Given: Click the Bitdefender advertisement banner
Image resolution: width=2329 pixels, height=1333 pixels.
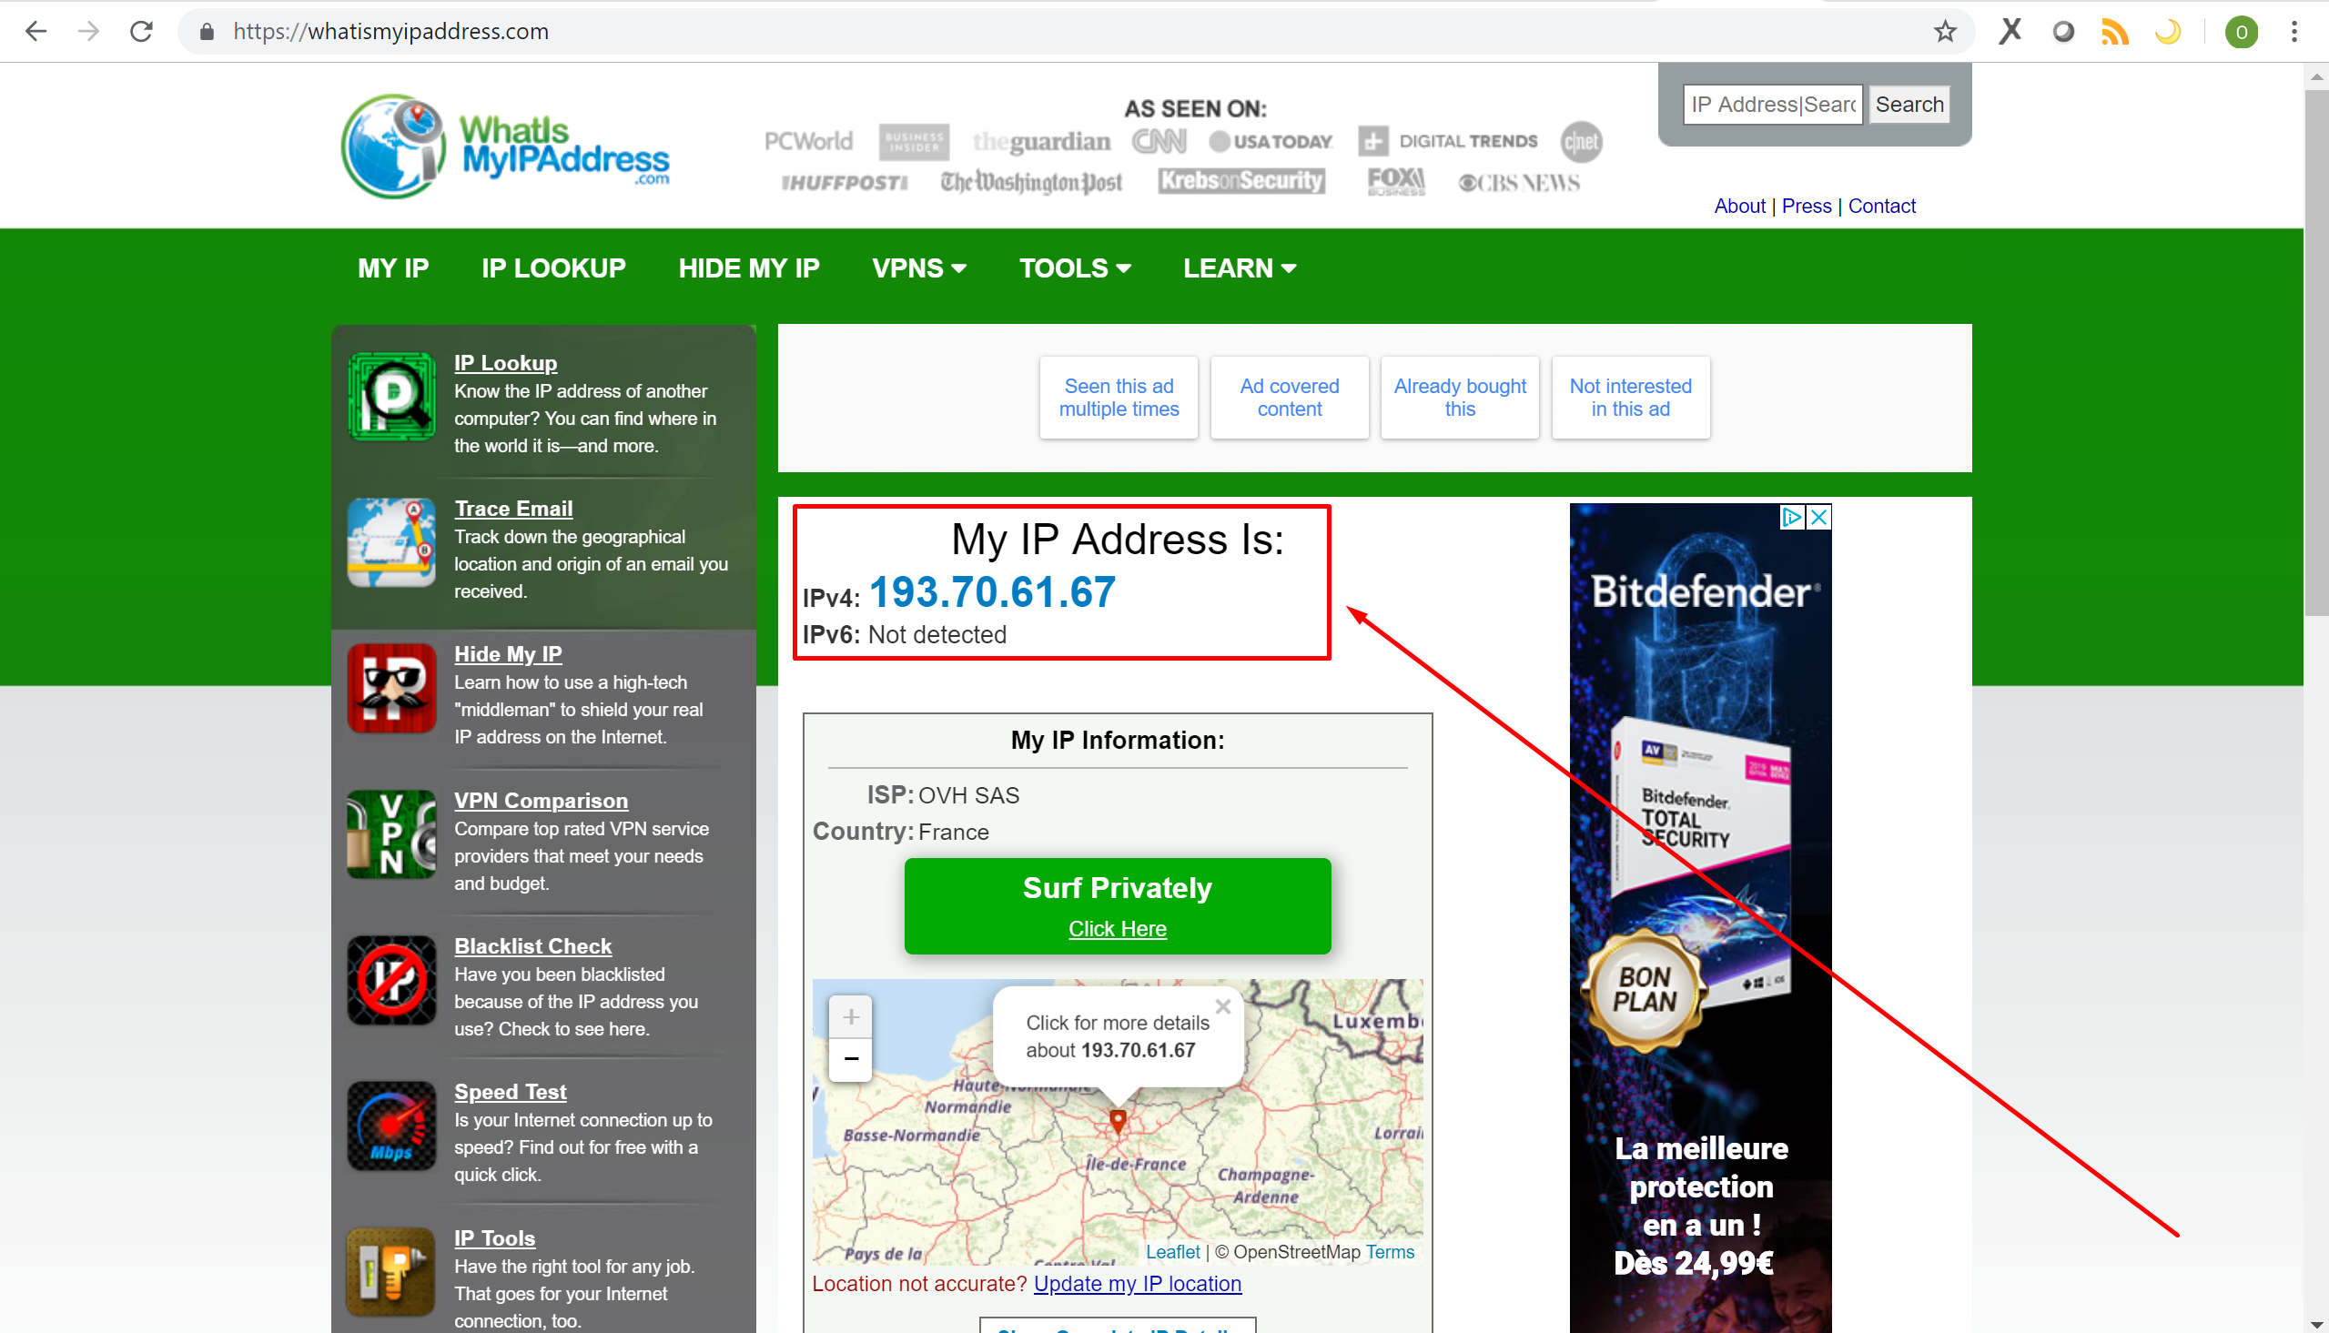Looking at the screenshot, I should [1700, 917].
